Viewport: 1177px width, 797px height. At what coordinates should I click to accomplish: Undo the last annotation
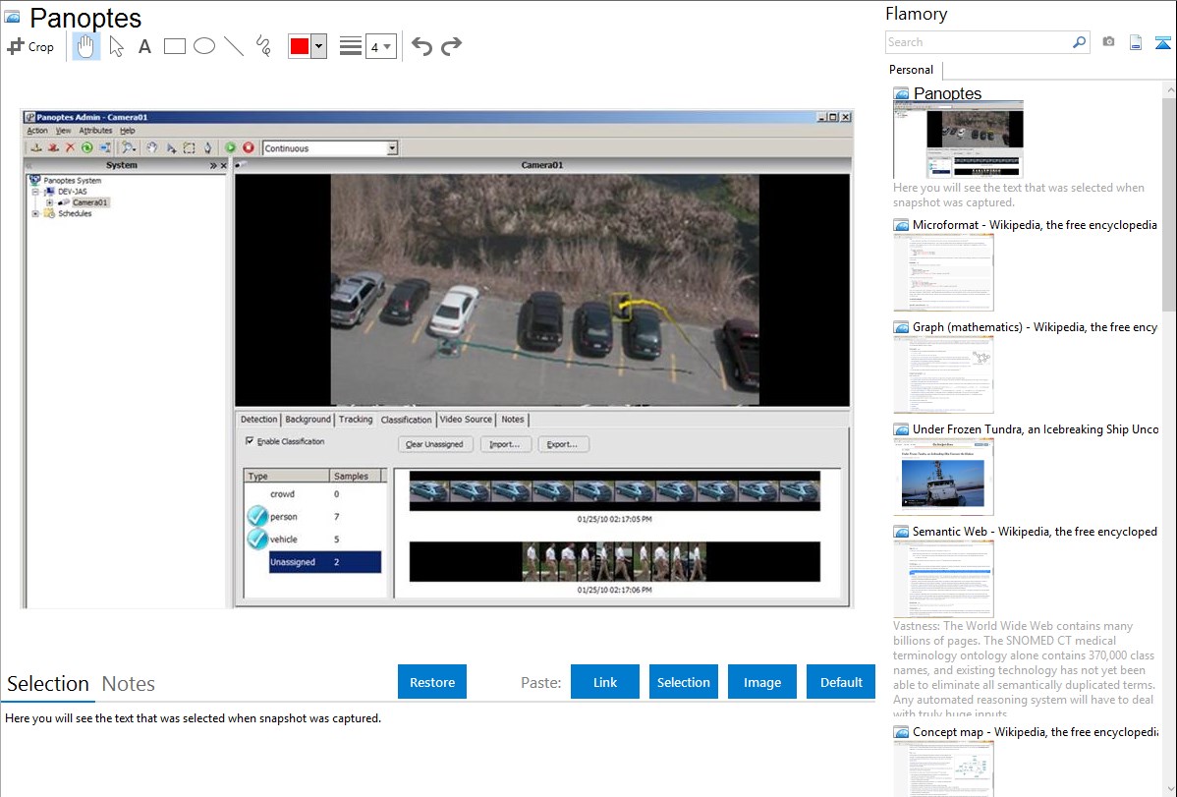coord(421,46)
